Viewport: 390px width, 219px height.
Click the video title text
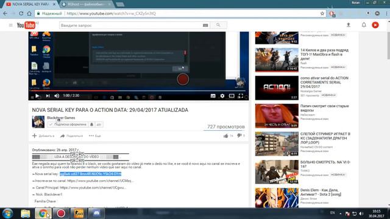click(x=110, y=110)
